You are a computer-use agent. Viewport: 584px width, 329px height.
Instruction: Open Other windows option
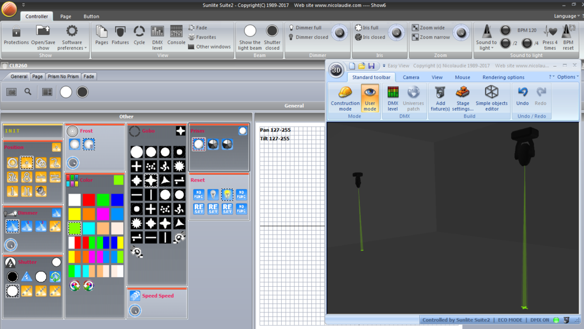(209, 47)
